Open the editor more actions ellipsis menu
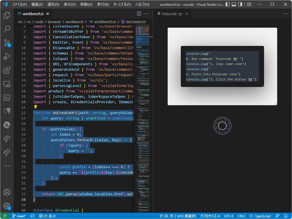Image resolution: width=292 pixels, height=219 pixels. pyautogui.click(x=146, y=13)
